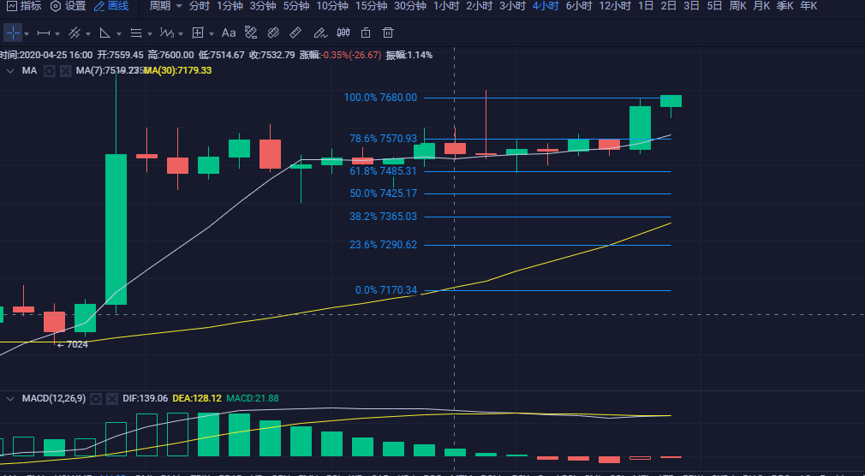Switch to the 30分钟 period
This screenshot has width=865, height=476.
click(x=410, y=6)
